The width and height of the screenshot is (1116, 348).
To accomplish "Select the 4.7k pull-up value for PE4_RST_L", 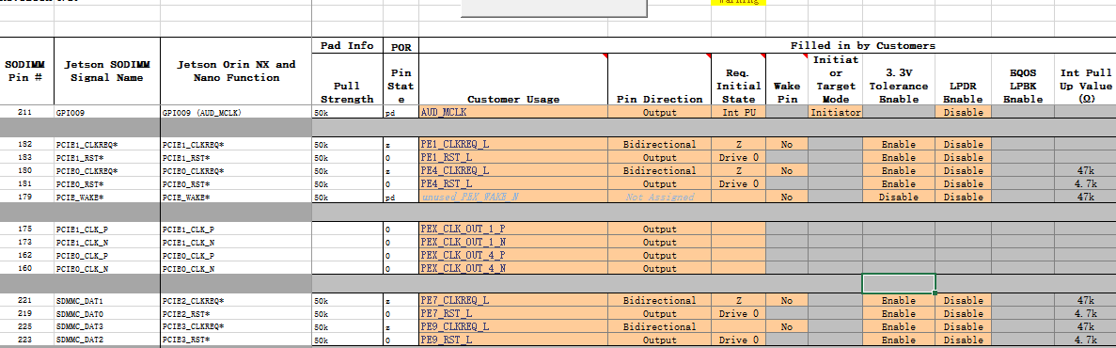I will coord(1085,183).
